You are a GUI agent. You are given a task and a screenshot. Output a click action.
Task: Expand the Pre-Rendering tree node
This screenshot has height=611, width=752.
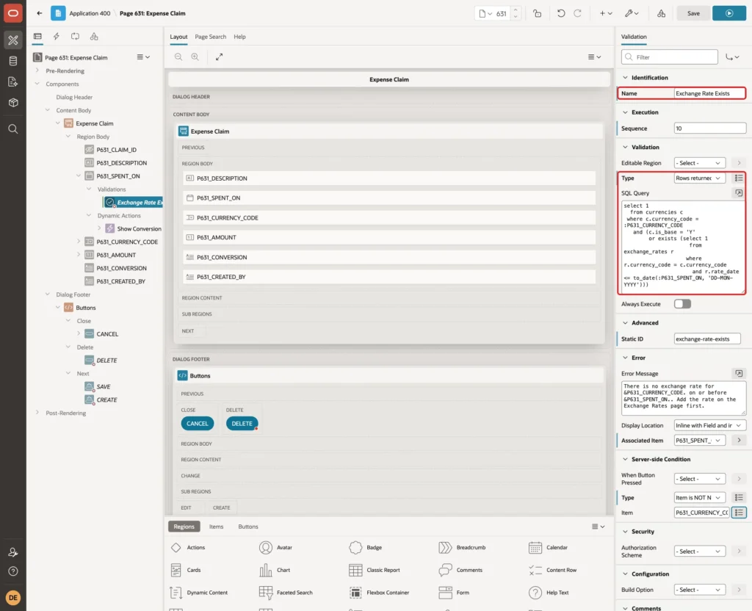click(x=37, y=70)
